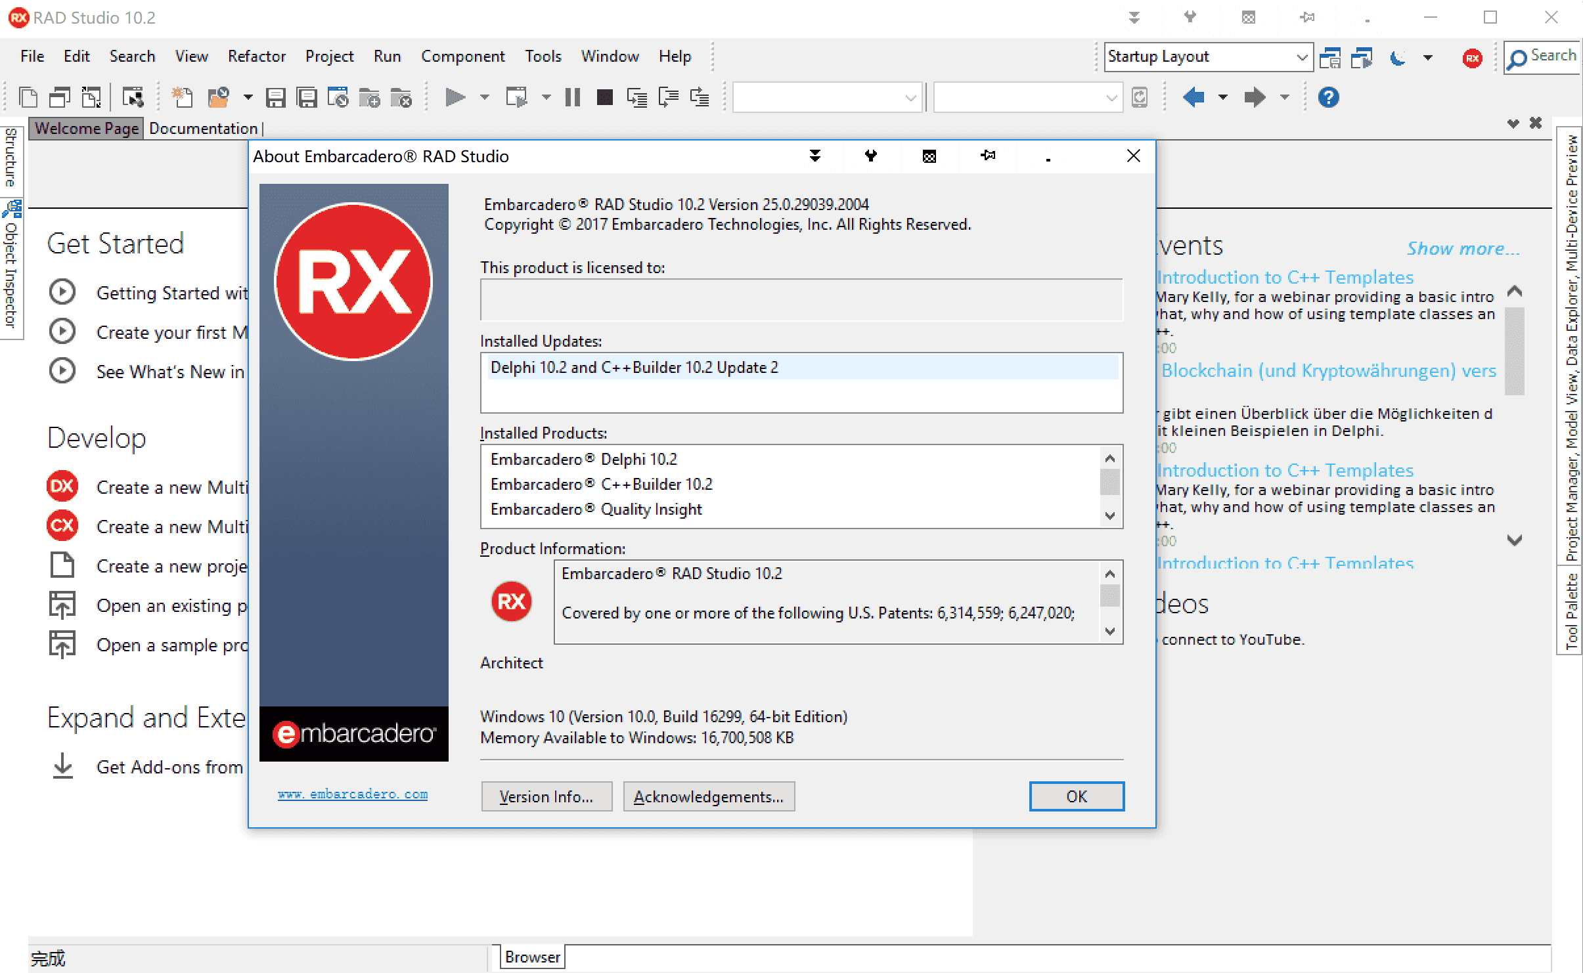Click the Save current desktop icon
Viewport: 1583px width, 973px height.
pyautogui.click(x=1330, y=58)
